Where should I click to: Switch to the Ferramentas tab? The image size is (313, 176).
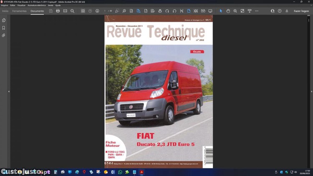[x=19, y=11]
